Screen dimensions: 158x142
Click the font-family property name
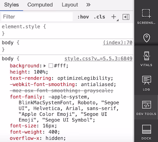coord(26,97)
